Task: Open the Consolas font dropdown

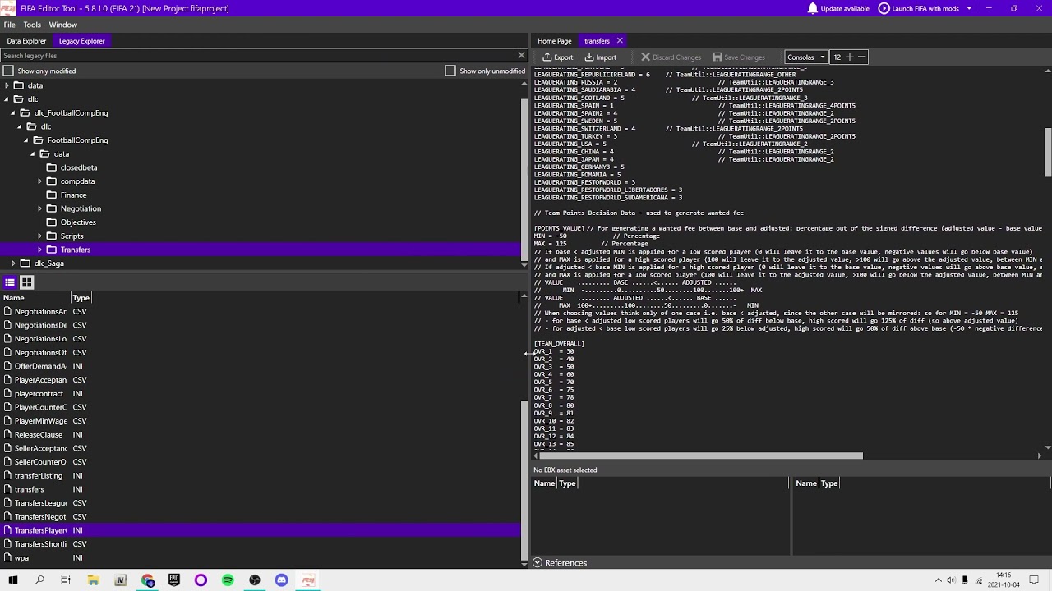Action: (805, 57)
